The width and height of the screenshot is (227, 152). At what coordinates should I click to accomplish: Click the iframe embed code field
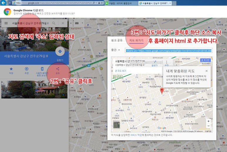click(169, 51)
